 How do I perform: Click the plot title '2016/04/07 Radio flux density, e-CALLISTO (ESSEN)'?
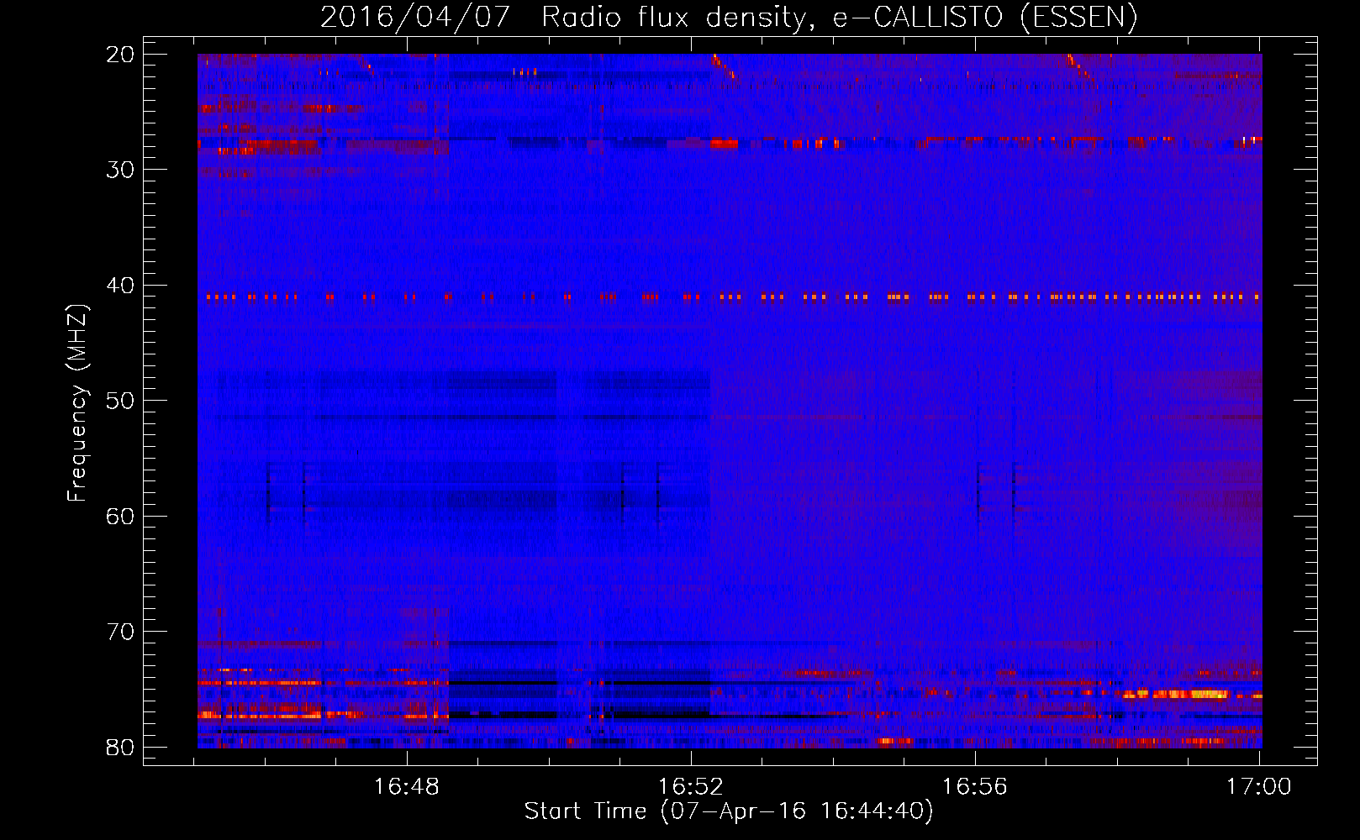click(729, 17)
